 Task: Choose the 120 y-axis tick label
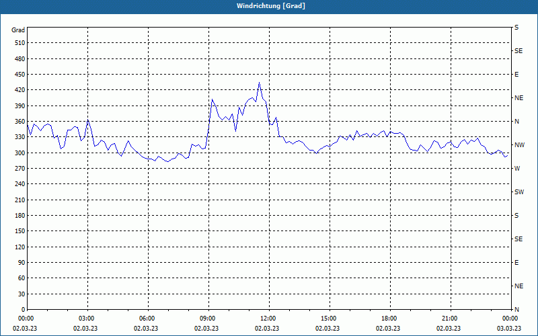[20, 247]
